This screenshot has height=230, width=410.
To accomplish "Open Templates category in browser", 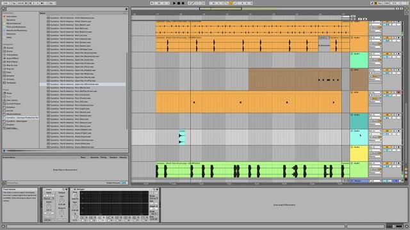I will tap(12, 82).
